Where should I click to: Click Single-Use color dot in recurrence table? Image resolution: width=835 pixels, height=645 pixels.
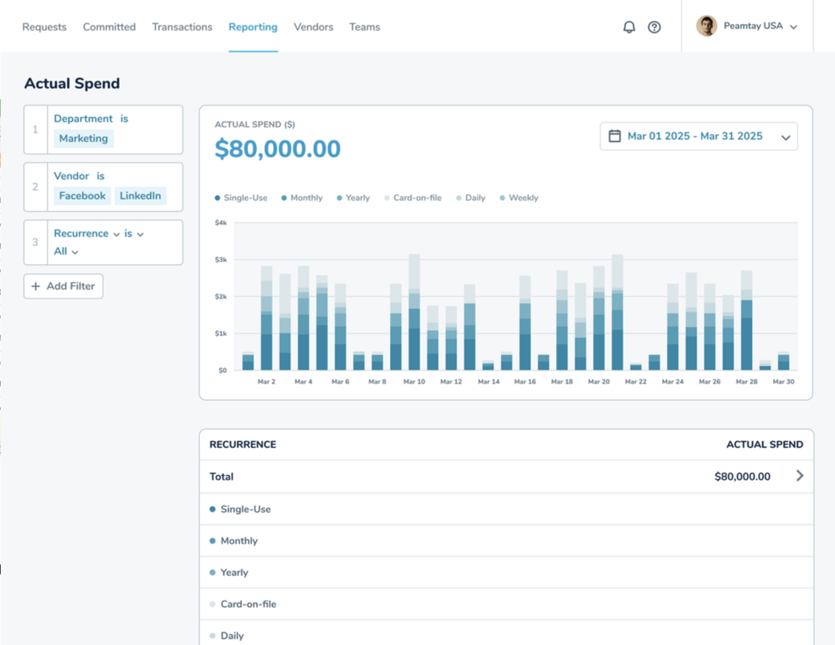pyautogui.click(x=212, y=509)
